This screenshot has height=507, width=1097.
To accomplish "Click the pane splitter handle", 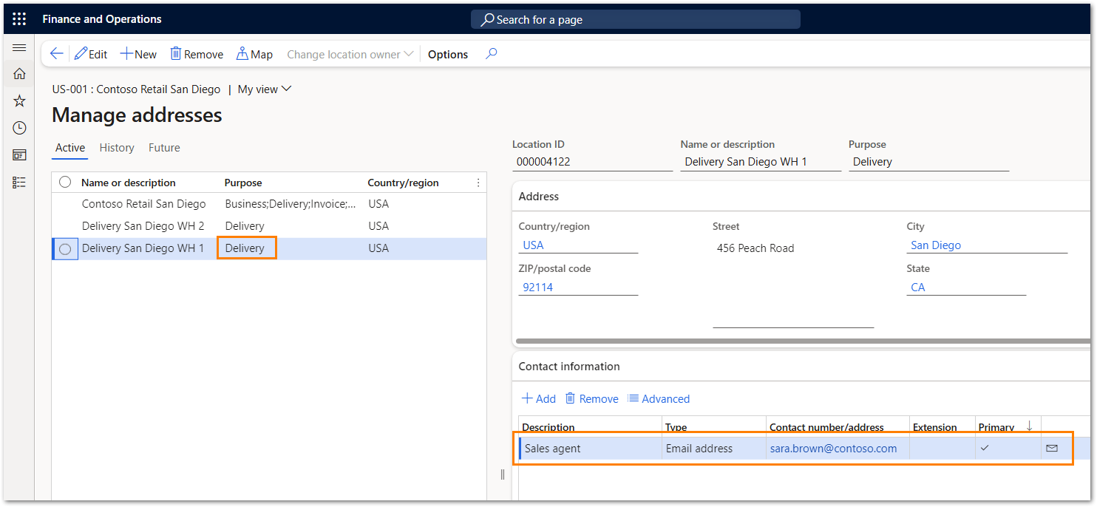I will [503, 474].
